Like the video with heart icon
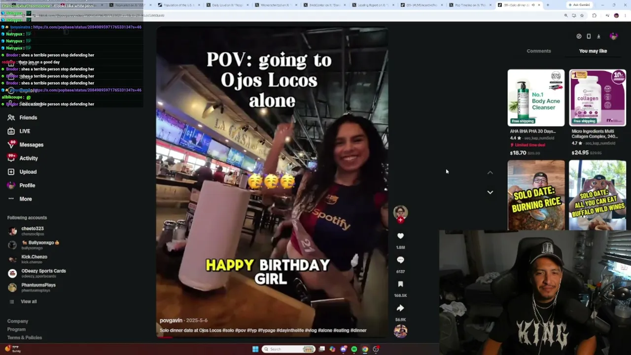 (x=400, y=236)
